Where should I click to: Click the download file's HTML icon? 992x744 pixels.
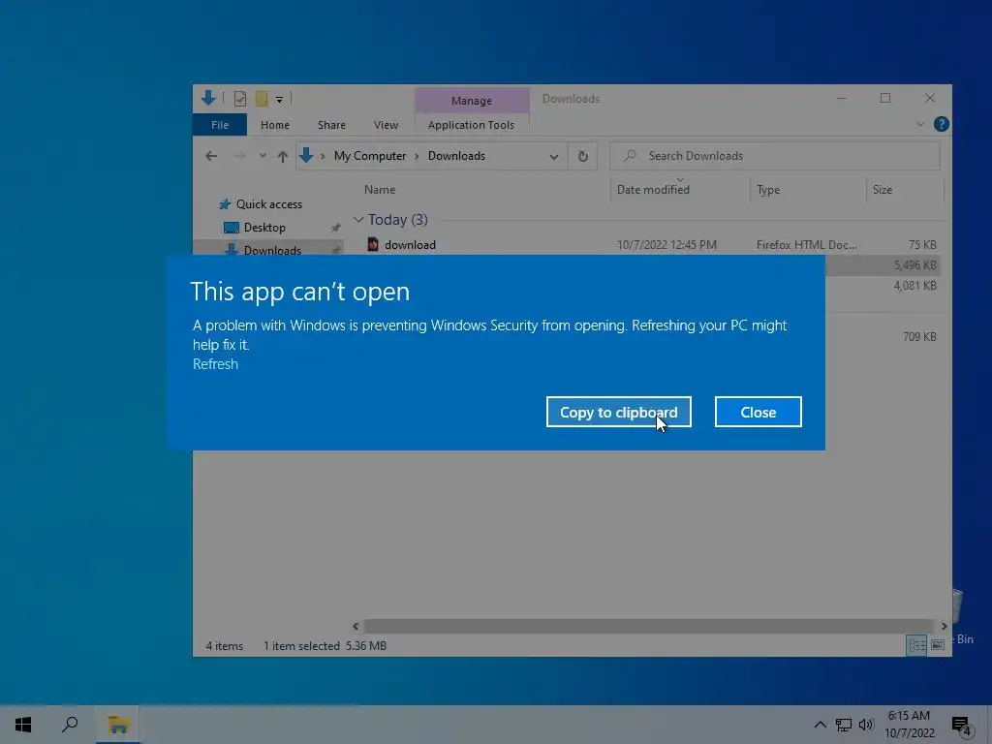[373, 244]
